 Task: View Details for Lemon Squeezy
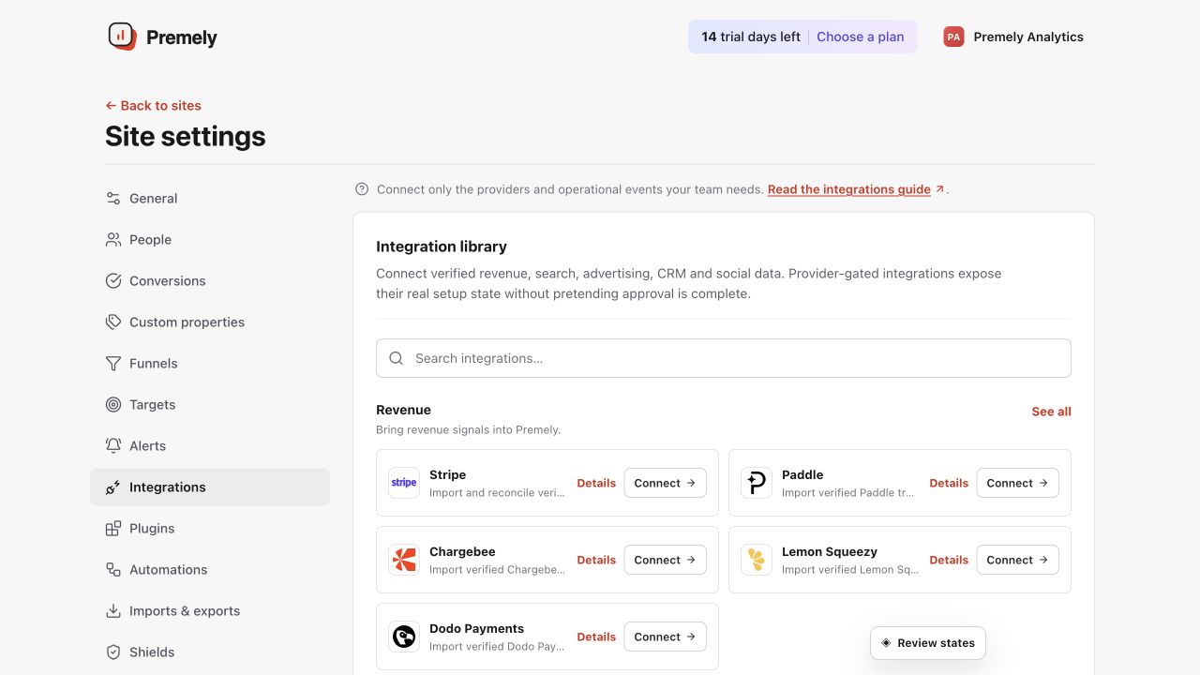point(949,560)
